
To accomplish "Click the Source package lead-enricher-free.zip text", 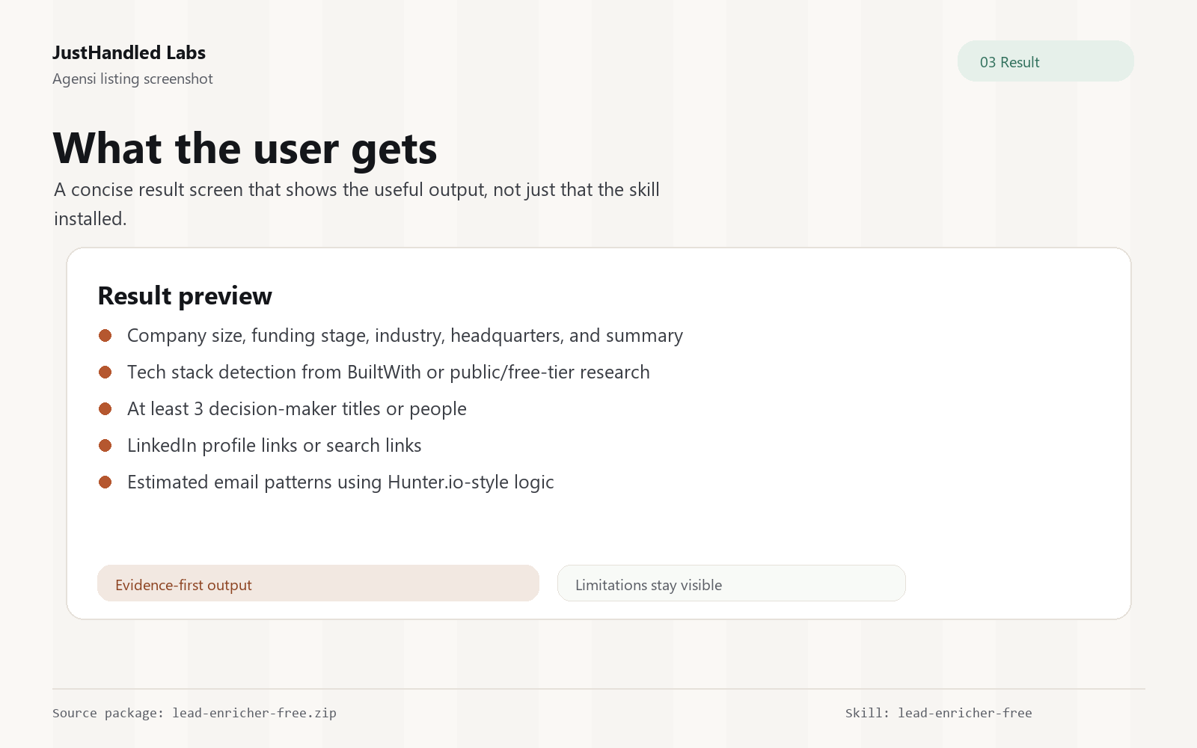I will coord(195,713).
